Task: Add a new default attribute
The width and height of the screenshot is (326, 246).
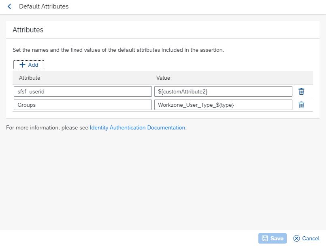Action: tap(29, 65)
